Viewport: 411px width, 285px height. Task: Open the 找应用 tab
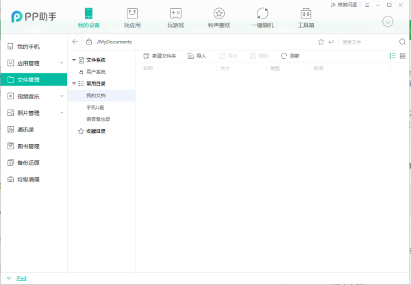tap(132, 18)
